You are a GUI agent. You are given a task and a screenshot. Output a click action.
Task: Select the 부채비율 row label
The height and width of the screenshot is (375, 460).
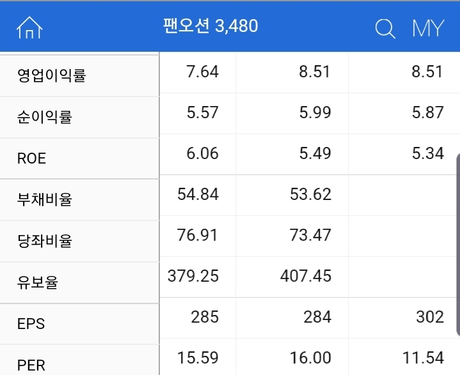(x=45, y=199)
